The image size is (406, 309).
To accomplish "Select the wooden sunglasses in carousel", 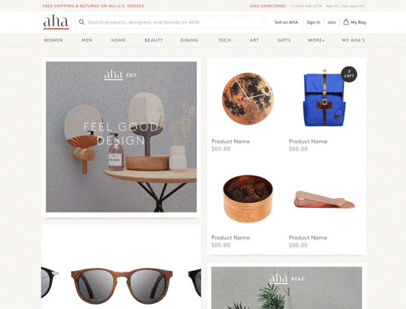I will tap(122, 286).
